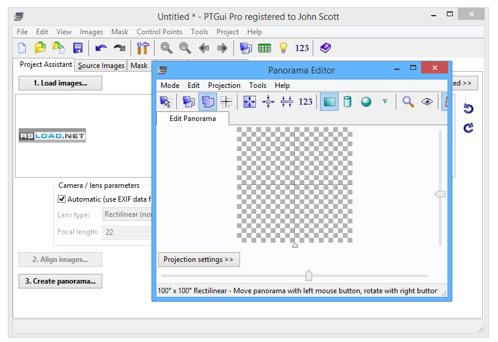Click the center panorama arrows icon

pos(268,102)
